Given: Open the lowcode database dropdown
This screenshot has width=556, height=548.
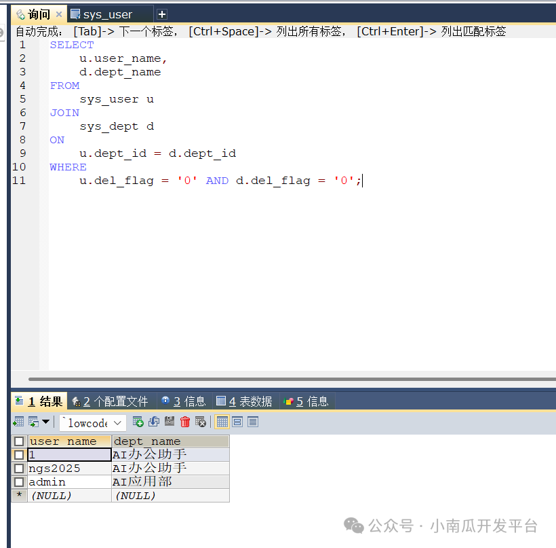Looking at the screenshot, I should pos(93,423).
